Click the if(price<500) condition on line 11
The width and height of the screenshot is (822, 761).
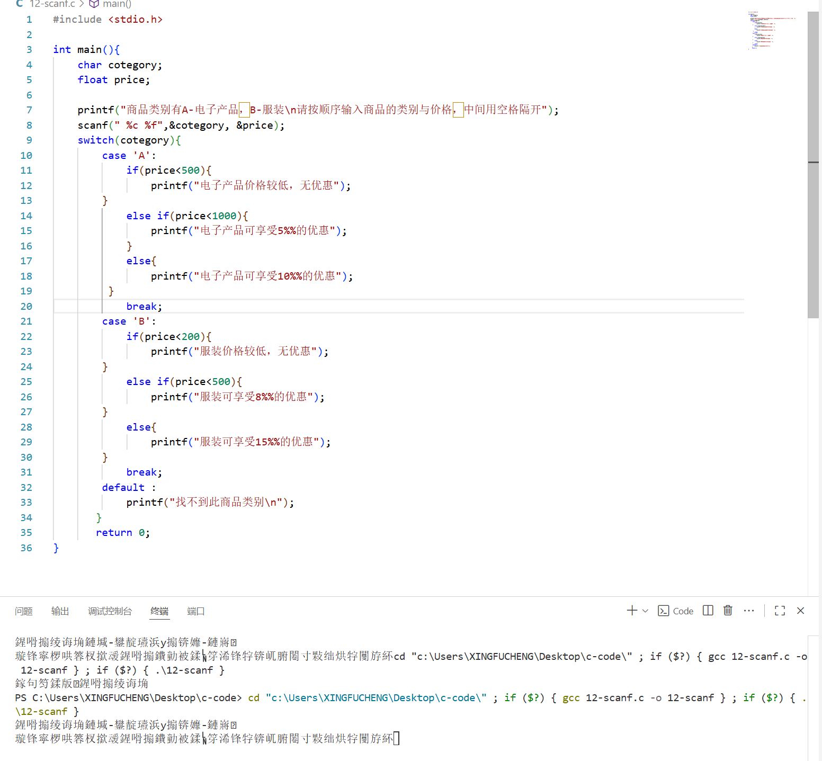coord(169,170)
